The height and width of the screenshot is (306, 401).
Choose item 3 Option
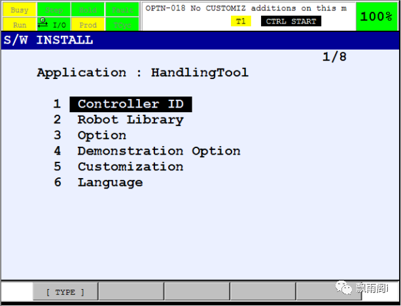102,136
